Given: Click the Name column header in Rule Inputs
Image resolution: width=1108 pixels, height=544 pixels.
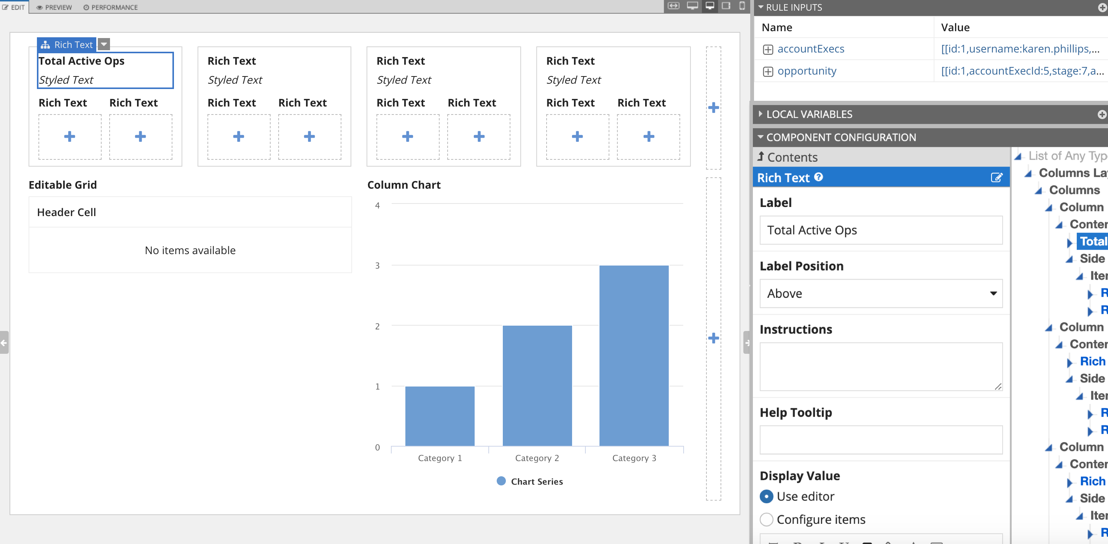Looking at the screenshot, I should click(x=777, y=27).
